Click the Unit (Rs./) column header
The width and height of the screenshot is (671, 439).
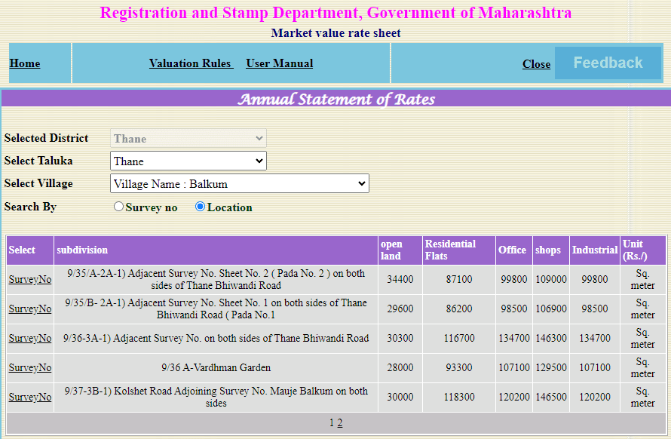coord(643,250)
